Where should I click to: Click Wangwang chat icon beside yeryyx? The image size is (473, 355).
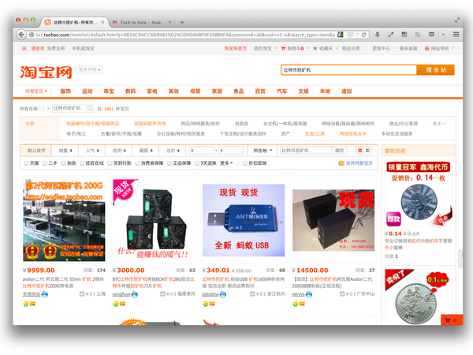309,294
